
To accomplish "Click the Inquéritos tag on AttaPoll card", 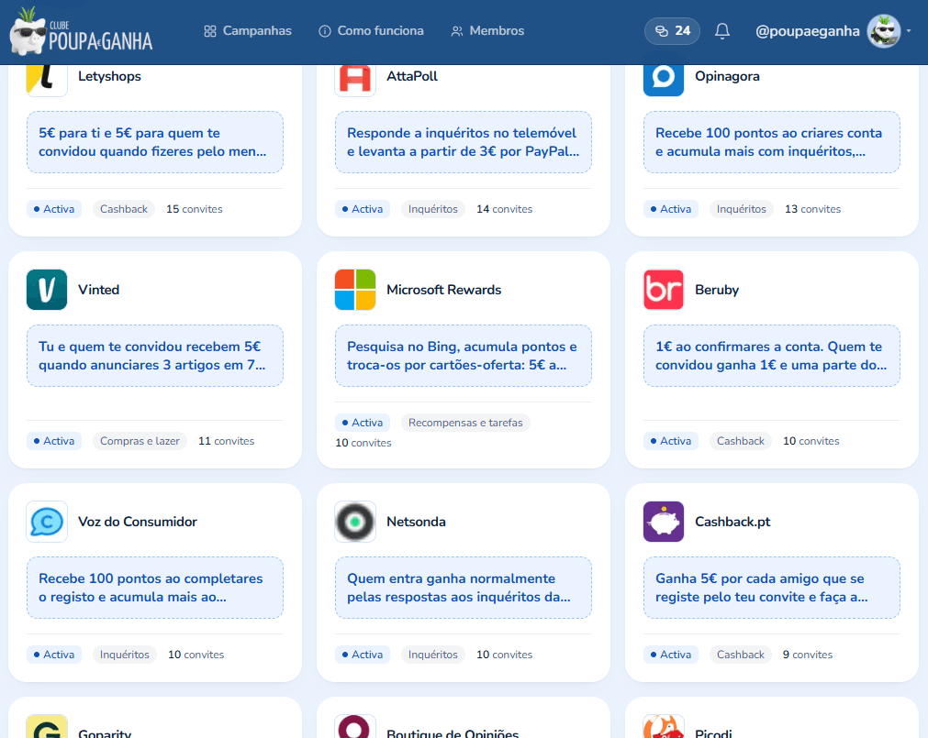I will pos(432,209).
